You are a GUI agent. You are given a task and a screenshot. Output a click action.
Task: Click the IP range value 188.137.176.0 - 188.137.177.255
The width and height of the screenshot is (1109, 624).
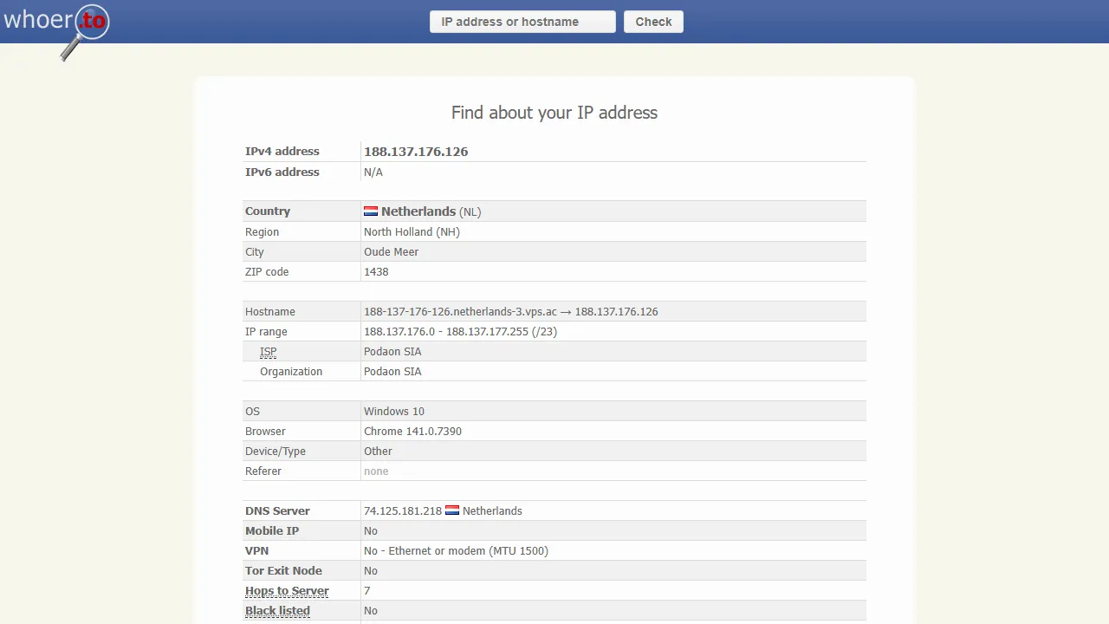tap(460, 331)
